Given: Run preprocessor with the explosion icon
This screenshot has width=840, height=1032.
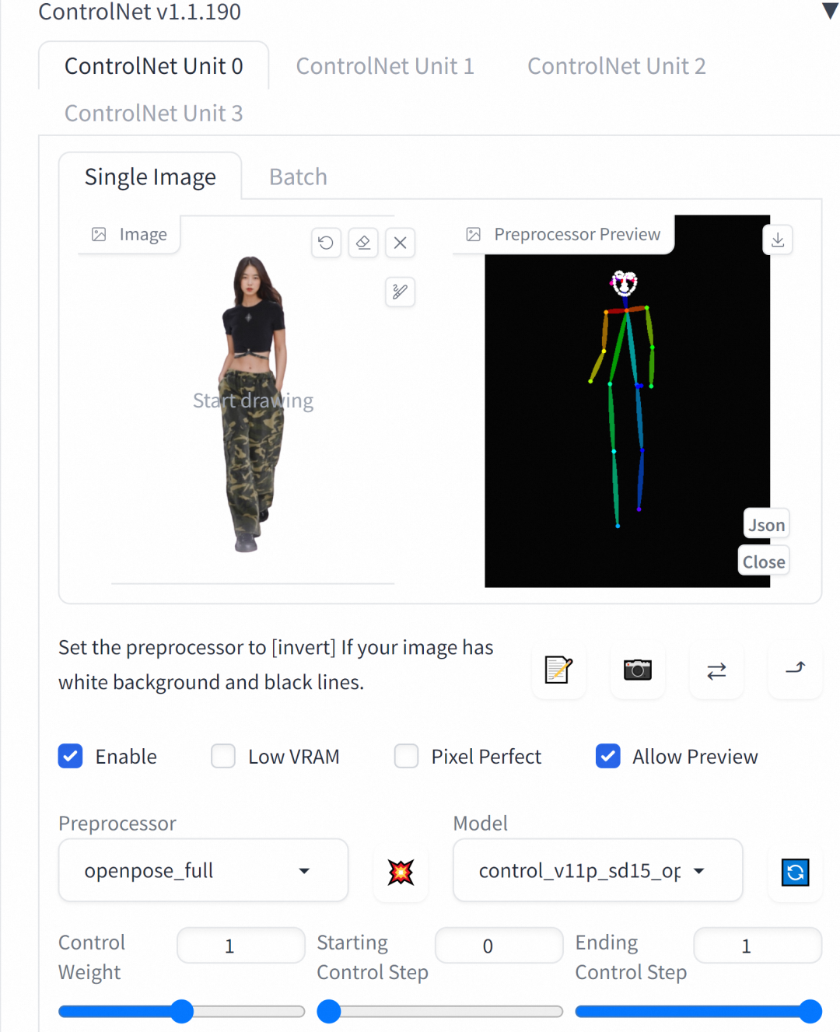Looking at the screenshot, I should 401,872.
